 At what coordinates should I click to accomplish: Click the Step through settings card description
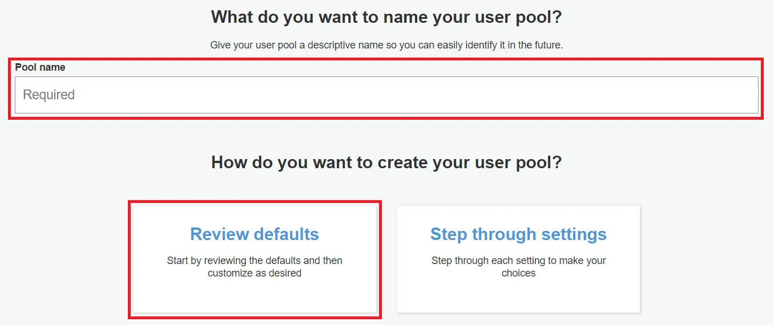[518, 267]
